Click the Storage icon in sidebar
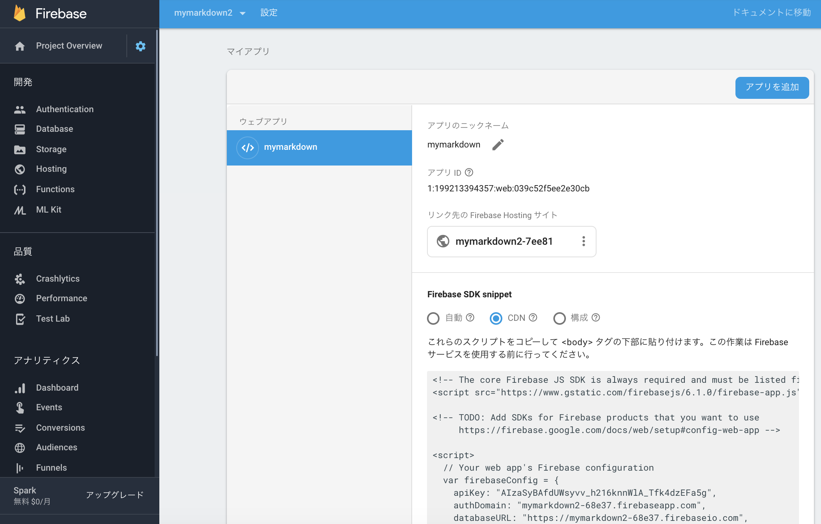Screen dimensions: 821x524 19,149
